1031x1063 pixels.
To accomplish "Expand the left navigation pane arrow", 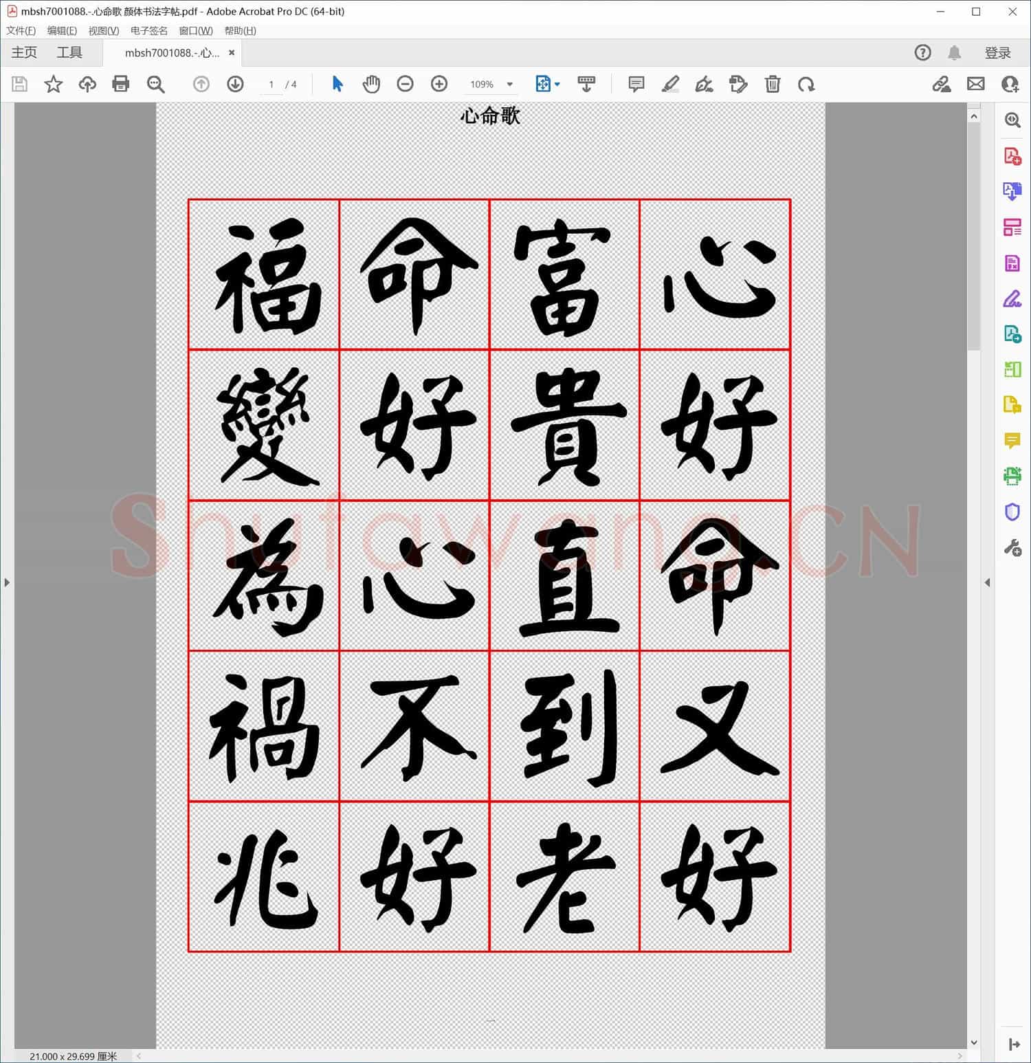I will pos(7,582).
